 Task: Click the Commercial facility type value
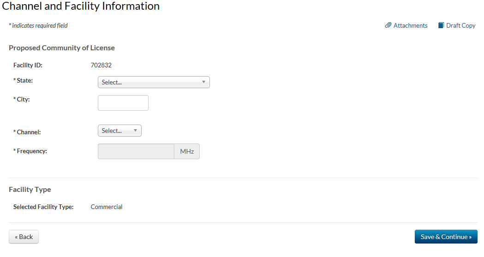[x=107, y=207]
